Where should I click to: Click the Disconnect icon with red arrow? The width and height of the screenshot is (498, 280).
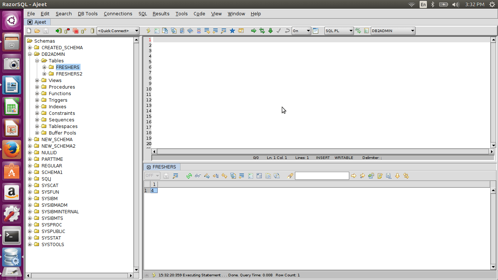67,31
